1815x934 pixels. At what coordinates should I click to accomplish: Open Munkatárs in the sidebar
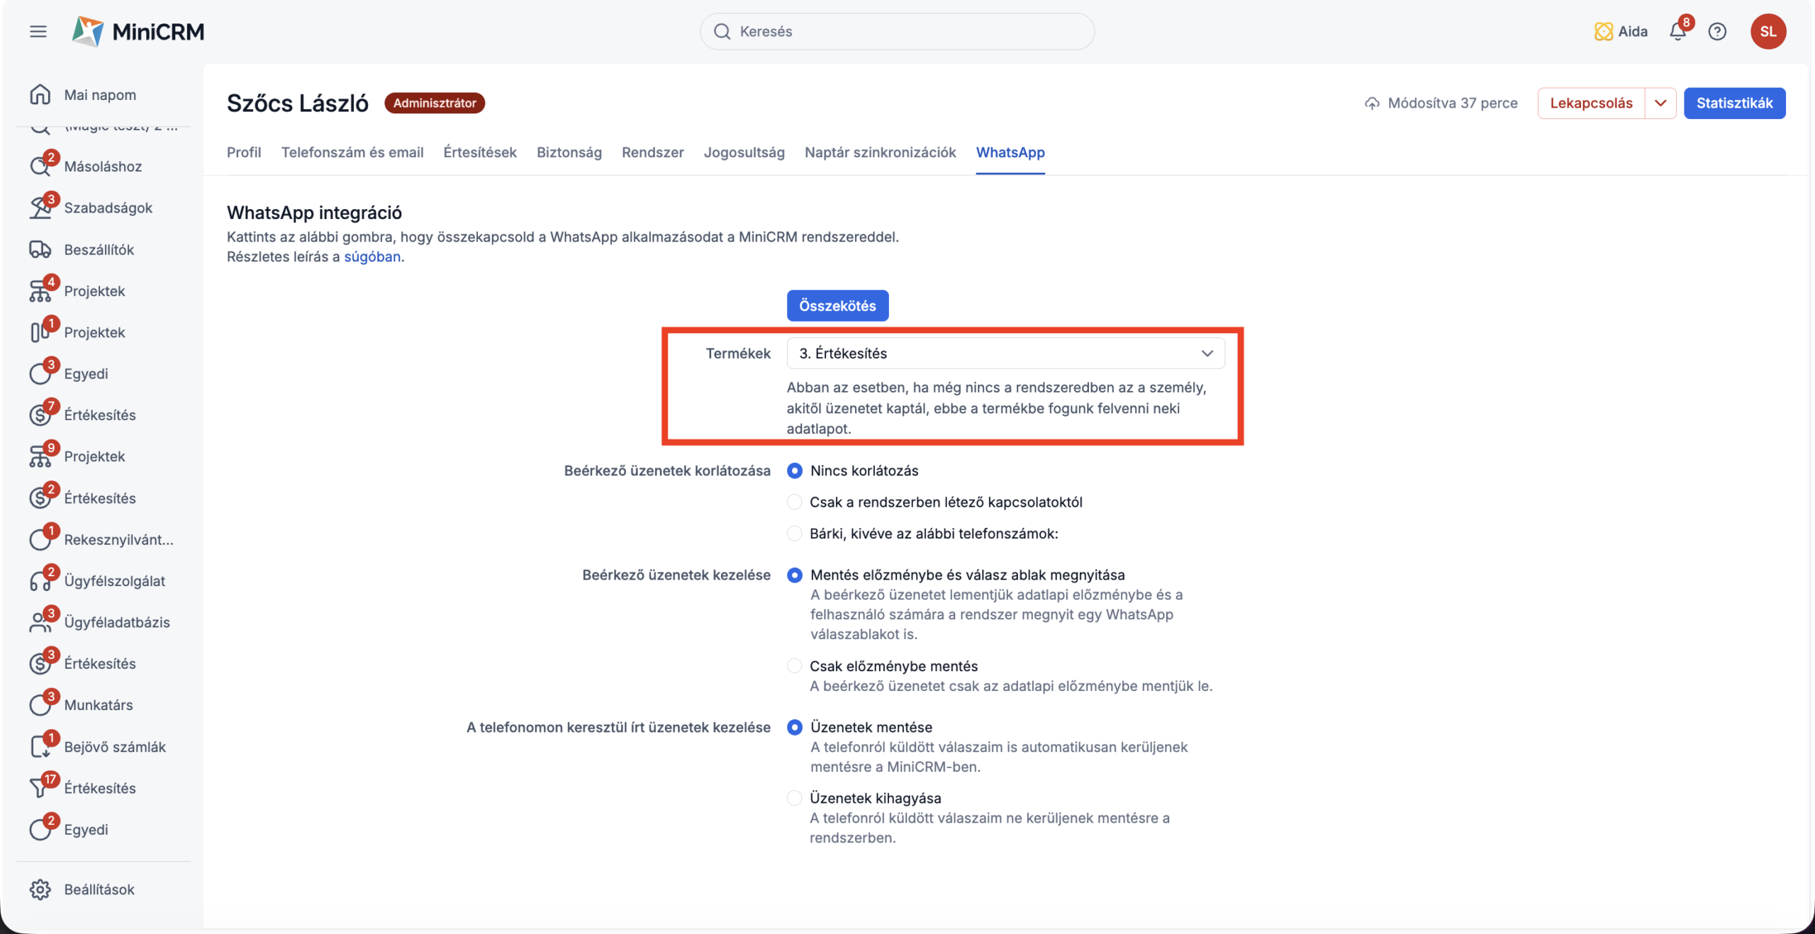99,704
